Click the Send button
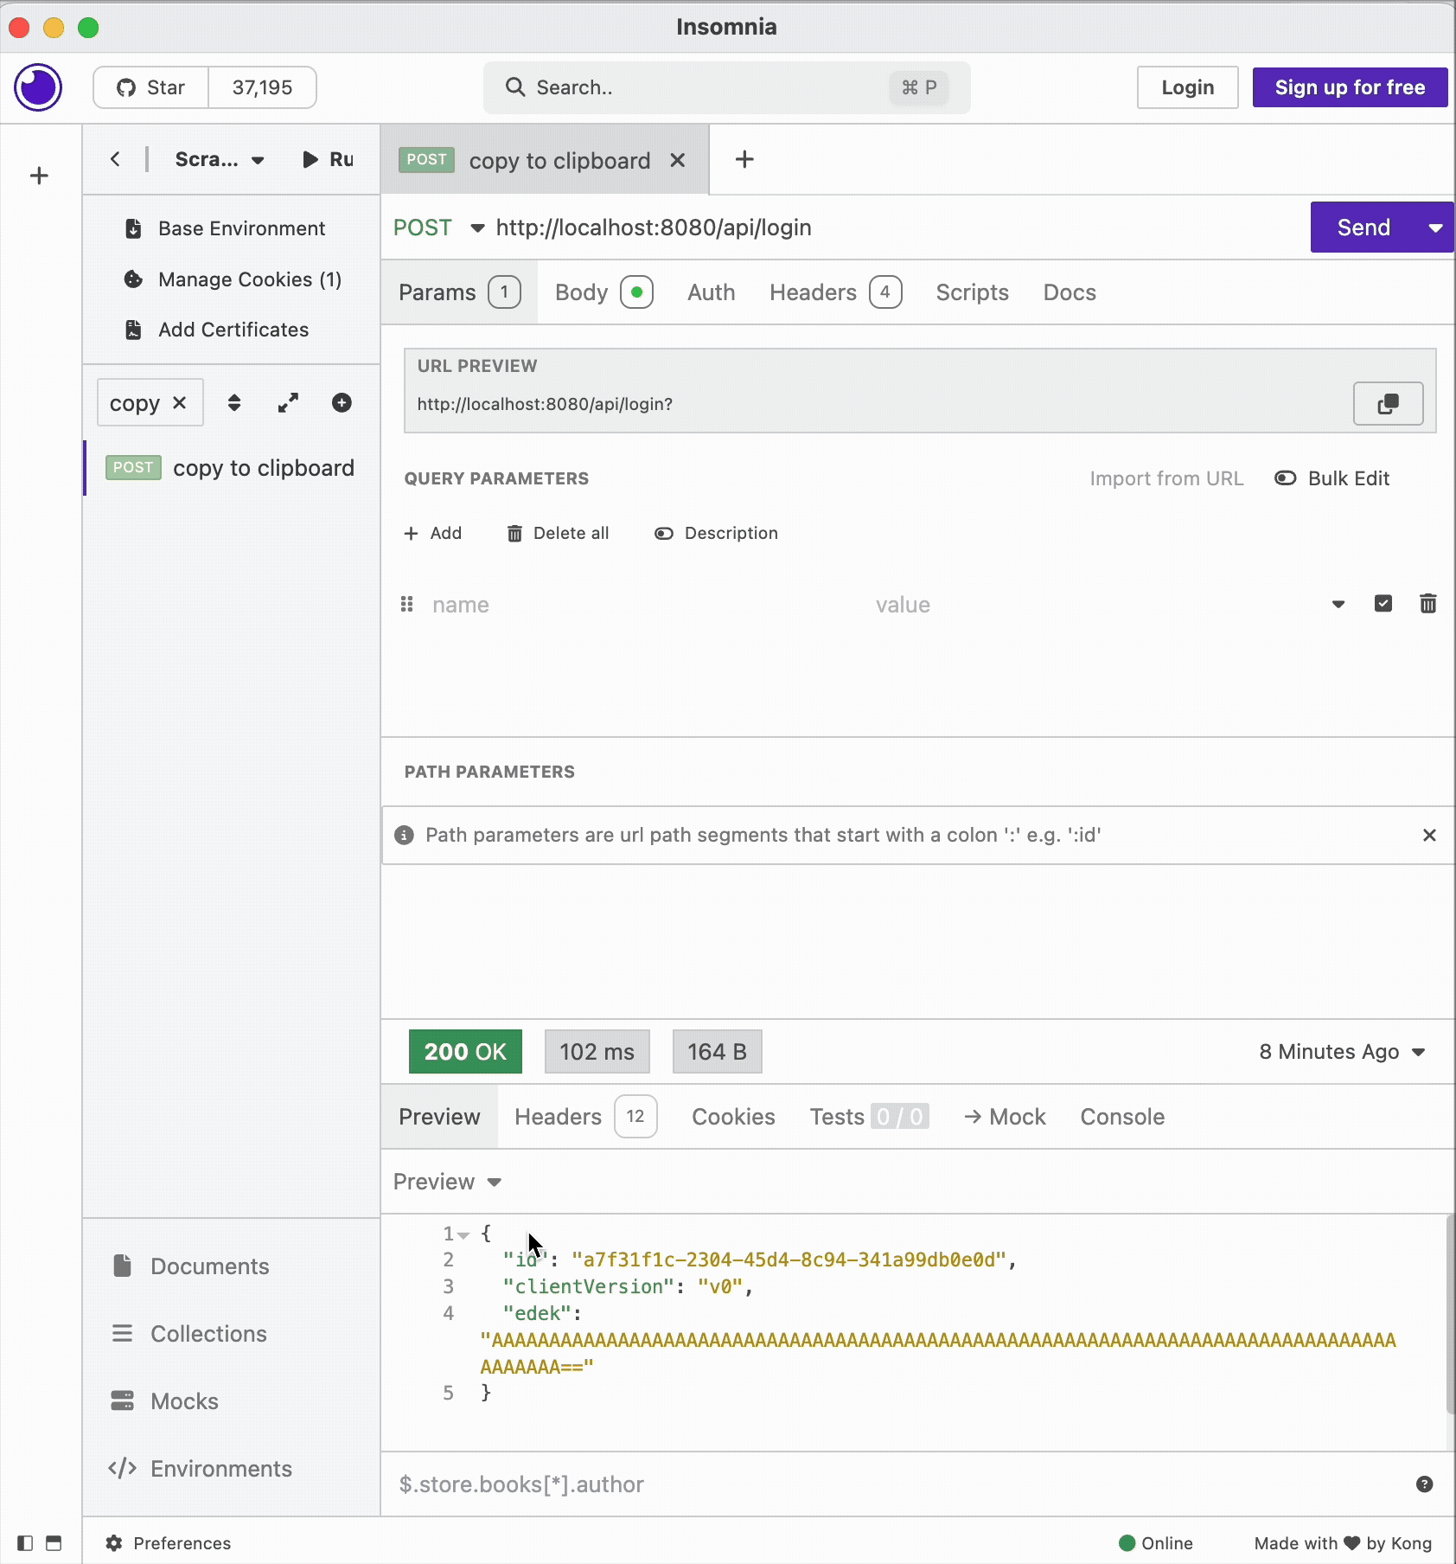This screenshot has height=1564, width=1456. [1363, 228]
